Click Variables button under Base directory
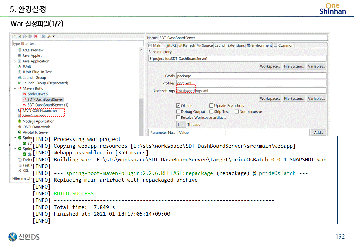This screenshot has width=354, height=245. [317, 66]
